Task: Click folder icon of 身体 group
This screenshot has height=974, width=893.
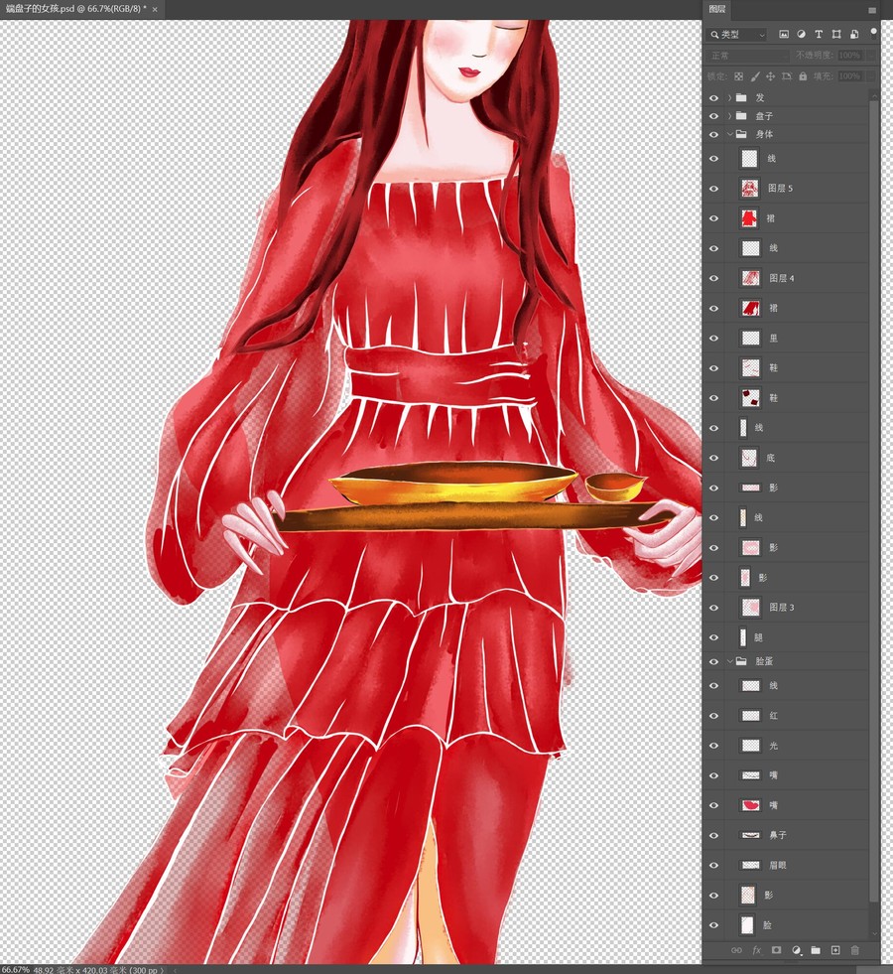Action: point(741,134)
